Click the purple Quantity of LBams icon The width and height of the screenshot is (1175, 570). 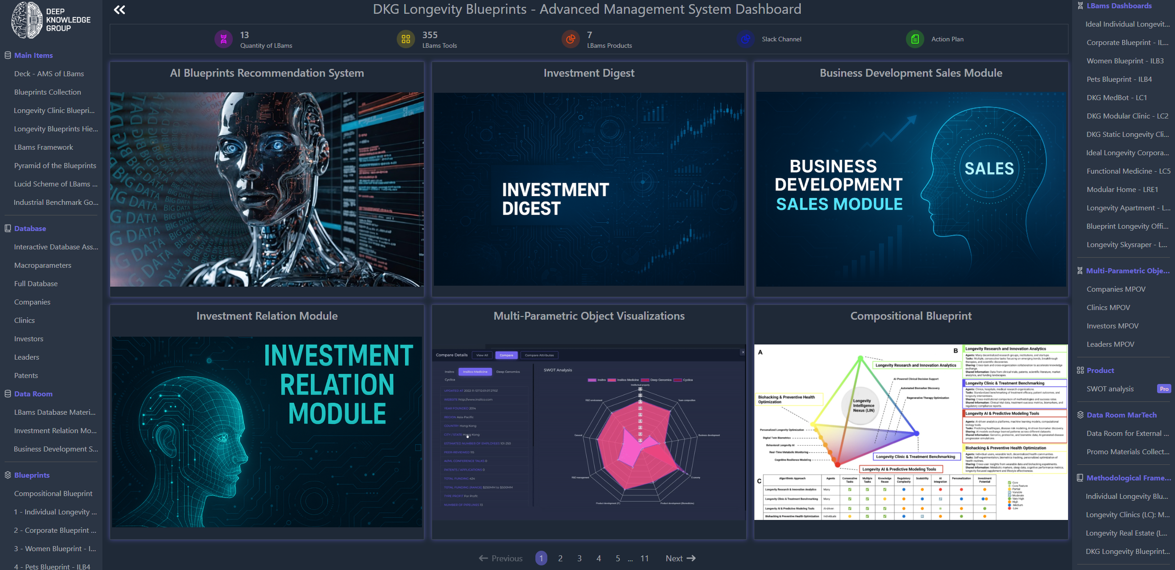click(x=224, y=40)
